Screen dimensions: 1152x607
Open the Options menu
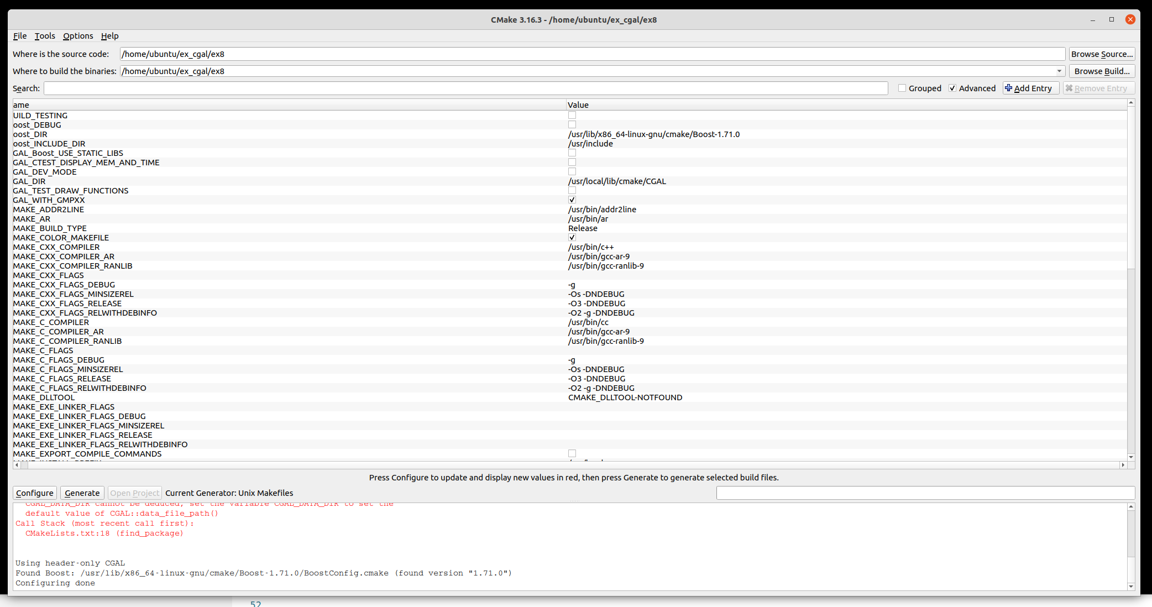click(78, 36)
